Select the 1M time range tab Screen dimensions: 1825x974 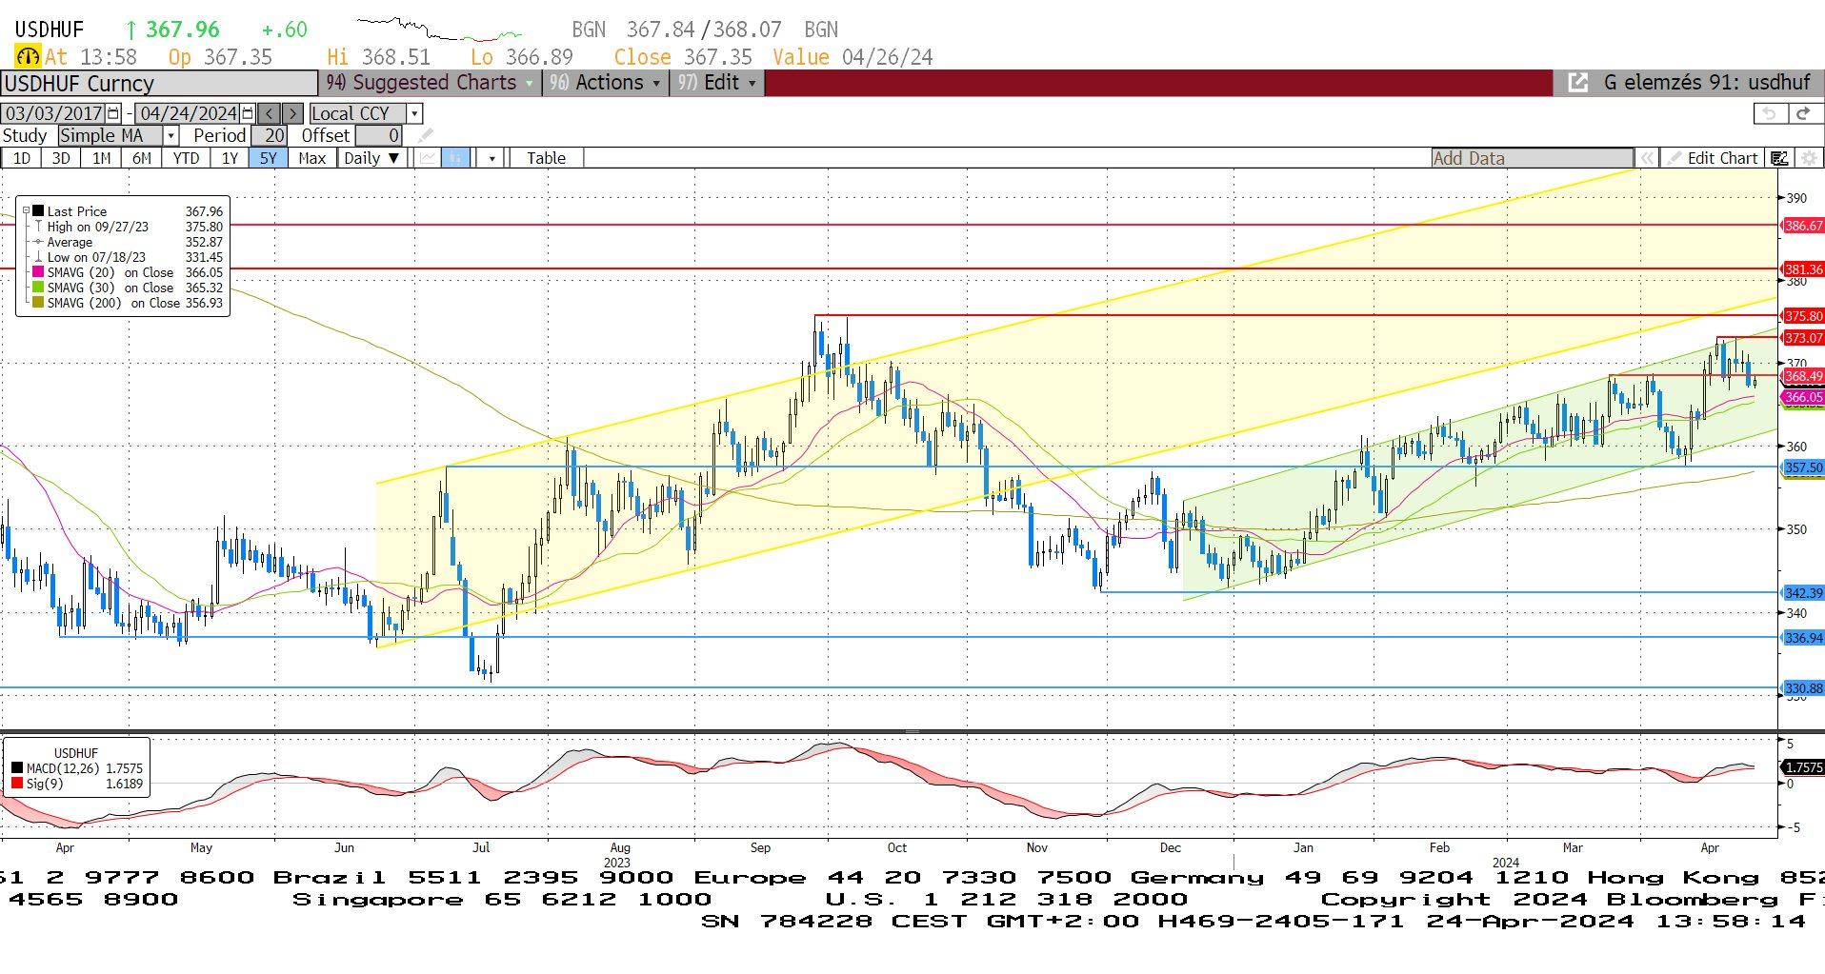(x=101, y=158)
